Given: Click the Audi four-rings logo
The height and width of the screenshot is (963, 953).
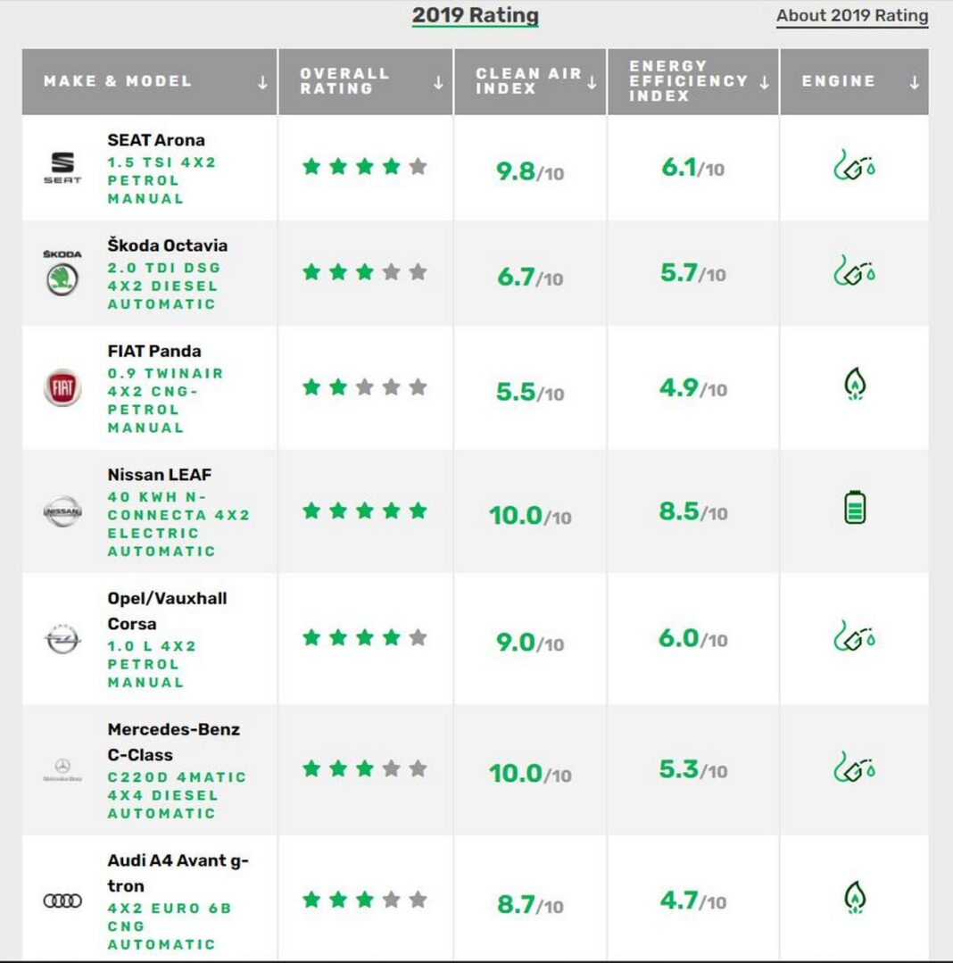Looking at the screenshot, I should pyautogui.click(x=62, y=901).
